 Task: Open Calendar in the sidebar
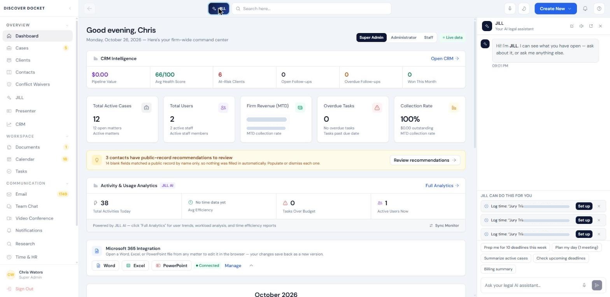tap(37, 159)
